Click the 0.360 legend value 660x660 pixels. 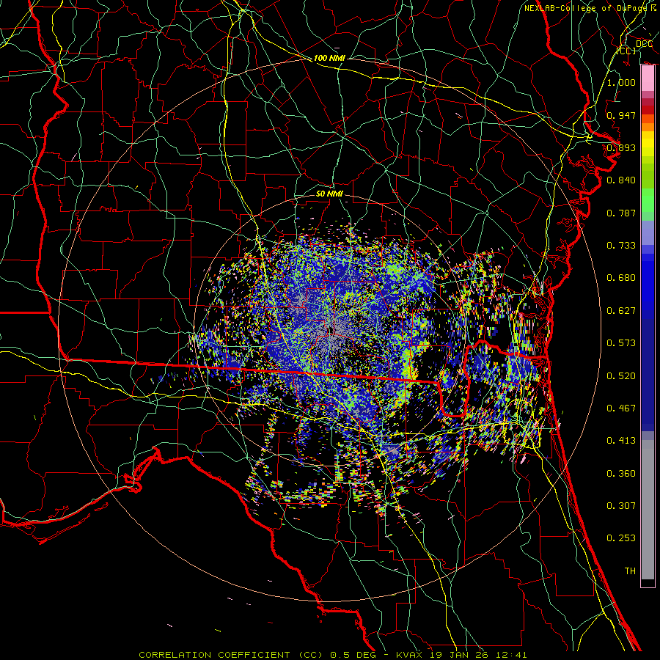[621, 474]
